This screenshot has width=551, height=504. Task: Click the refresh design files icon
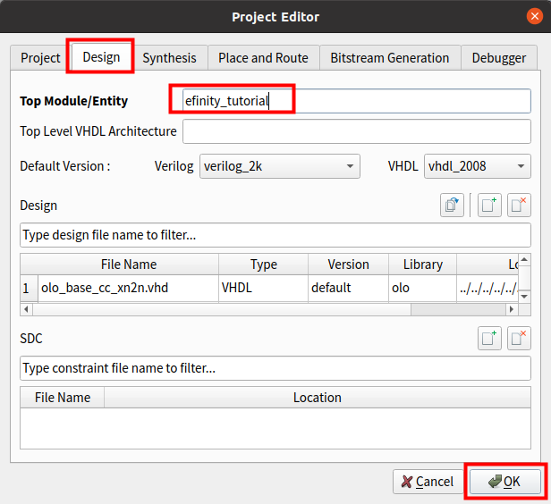tap(452, 206)
